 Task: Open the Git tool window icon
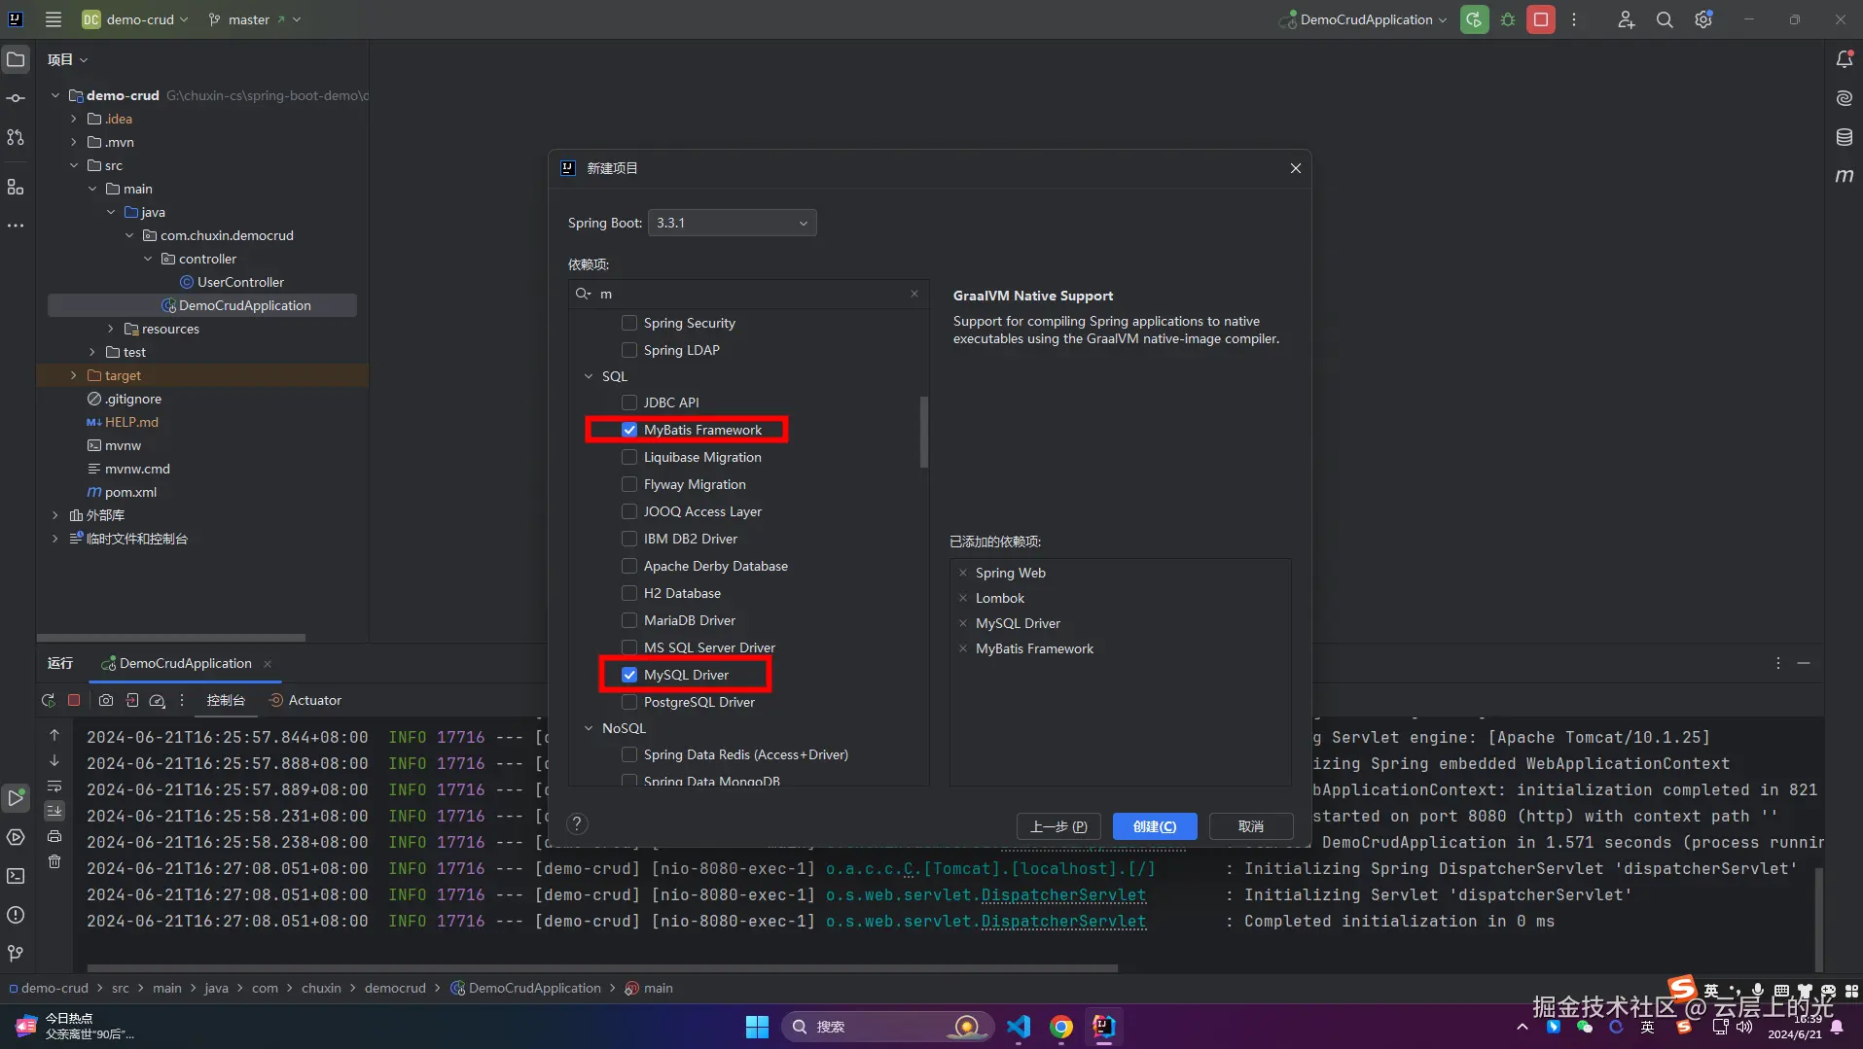click(16, 954)
